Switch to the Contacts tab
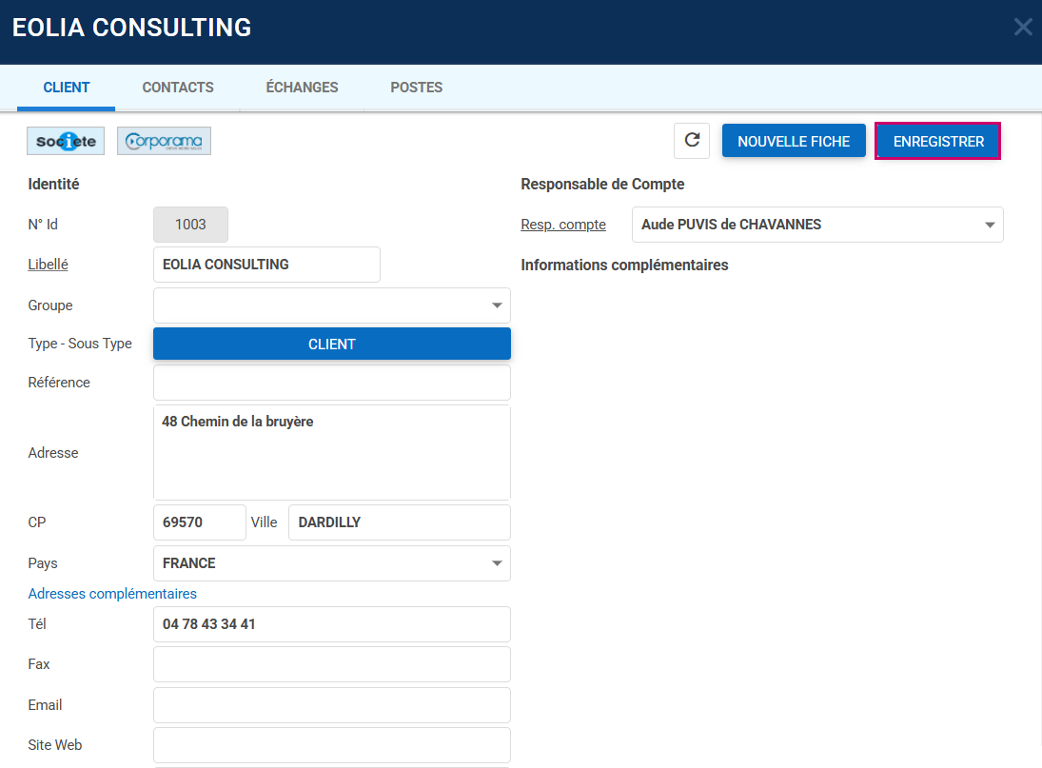The image size is (1042, 768). (178, 88)
